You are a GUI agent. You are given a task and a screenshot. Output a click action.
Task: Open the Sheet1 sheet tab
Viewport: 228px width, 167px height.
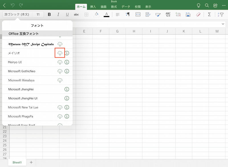[x=17, y=162]
